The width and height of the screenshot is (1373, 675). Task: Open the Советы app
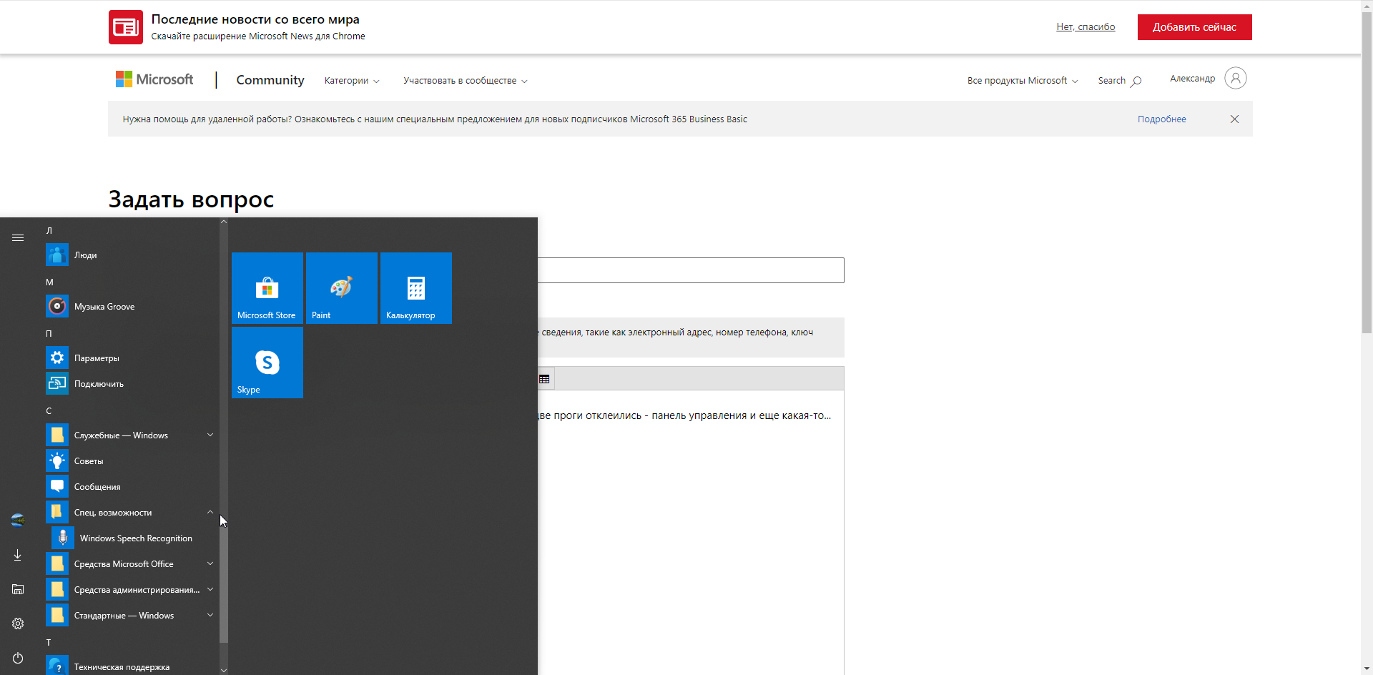click(130, 461)
